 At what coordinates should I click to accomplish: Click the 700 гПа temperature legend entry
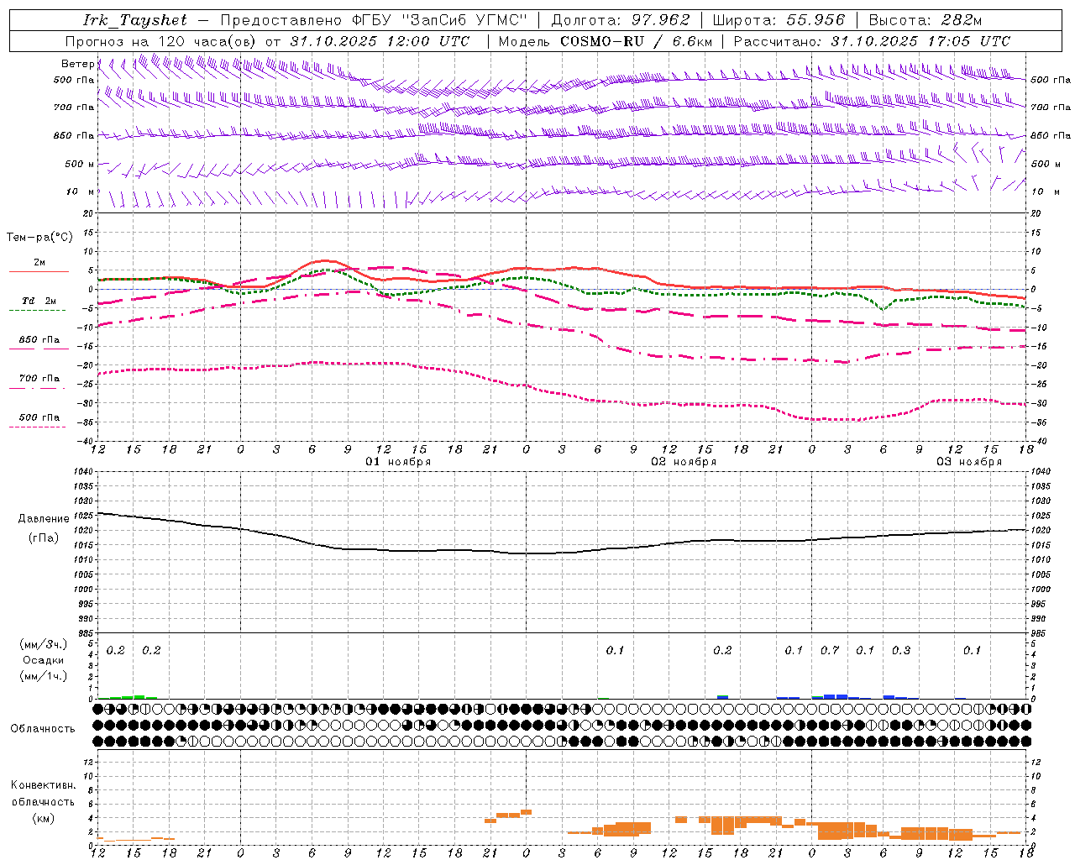[x=39, y=379]
